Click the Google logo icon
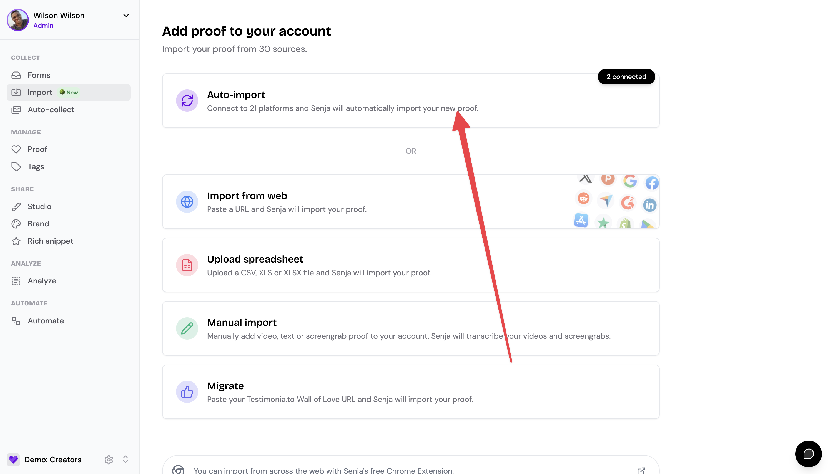 630,181
